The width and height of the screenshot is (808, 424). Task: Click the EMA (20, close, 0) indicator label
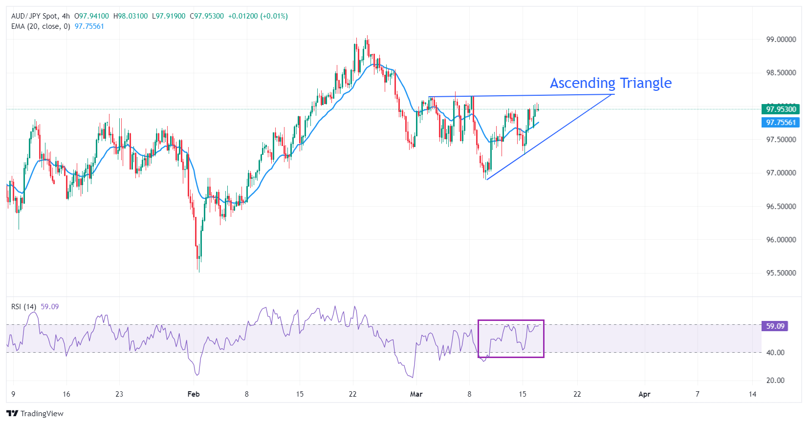coord(41,26)
